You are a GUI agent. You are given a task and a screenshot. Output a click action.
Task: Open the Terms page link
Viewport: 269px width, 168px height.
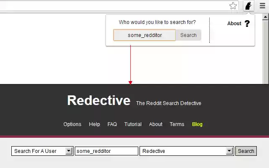click(177, 124)
